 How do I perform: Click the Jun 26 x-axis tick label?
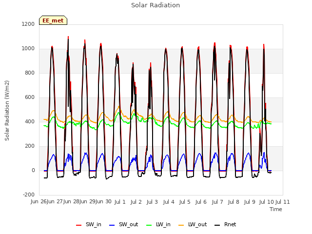point(39,202)
